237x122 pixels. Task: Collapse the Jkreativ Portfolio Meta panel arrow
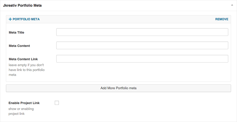232,5
